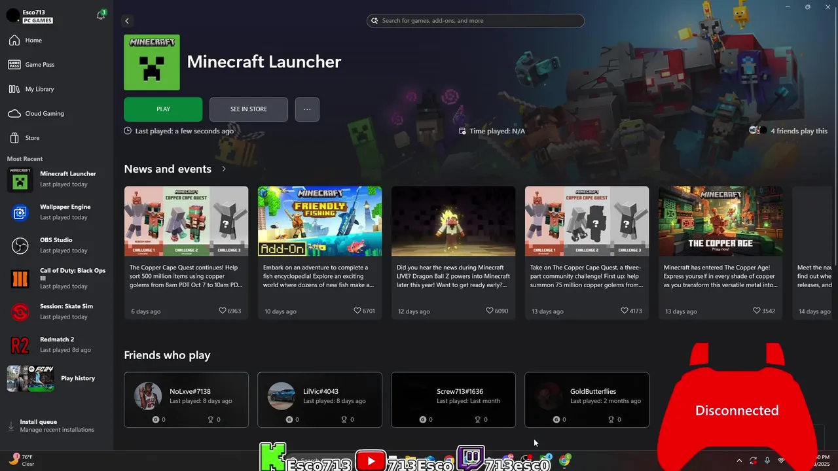Click gamerscore icon on NoLxve#7138 card
838x471 pixels.
click(x=156, y=419)
